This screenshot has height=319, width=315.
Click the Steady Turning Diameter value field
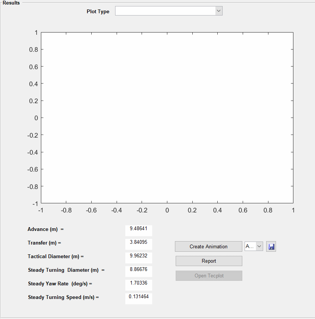click(x=138, y=271)
